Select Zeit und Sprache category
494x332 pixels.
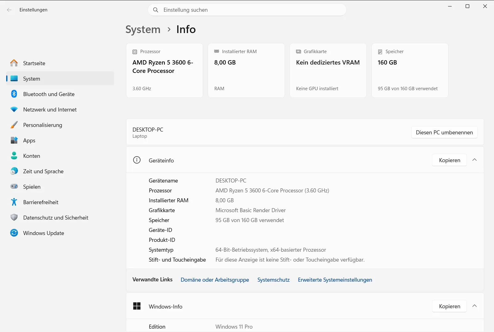click(x=60, y=171)
